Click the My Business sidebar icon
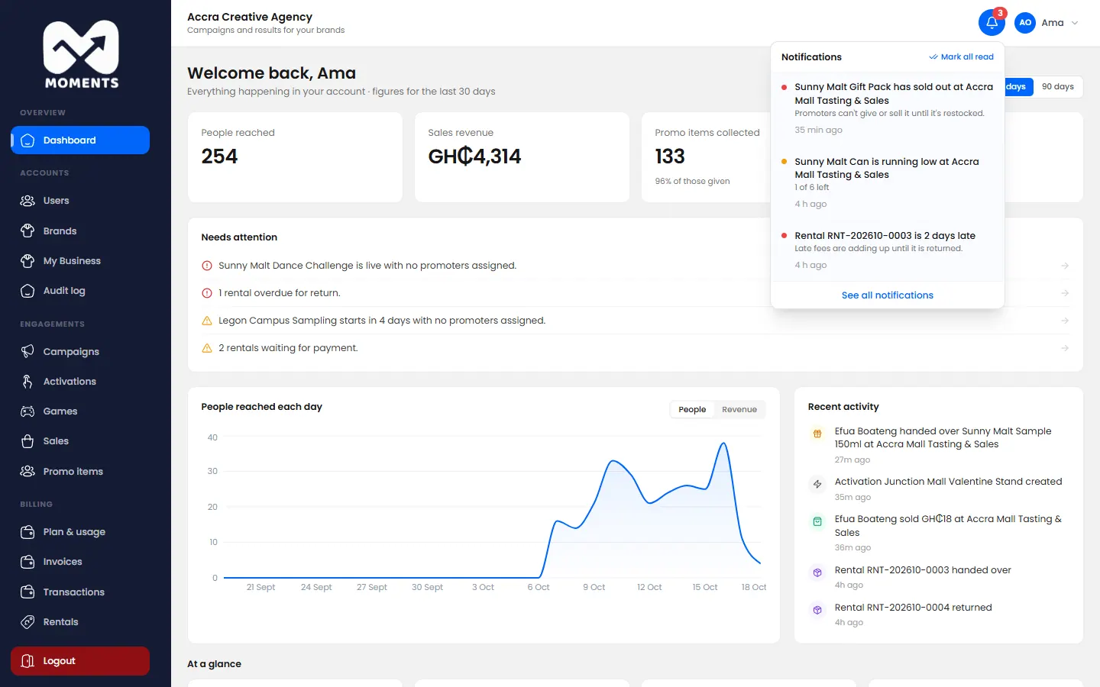The image size is (1100, 687). point(27,261)
